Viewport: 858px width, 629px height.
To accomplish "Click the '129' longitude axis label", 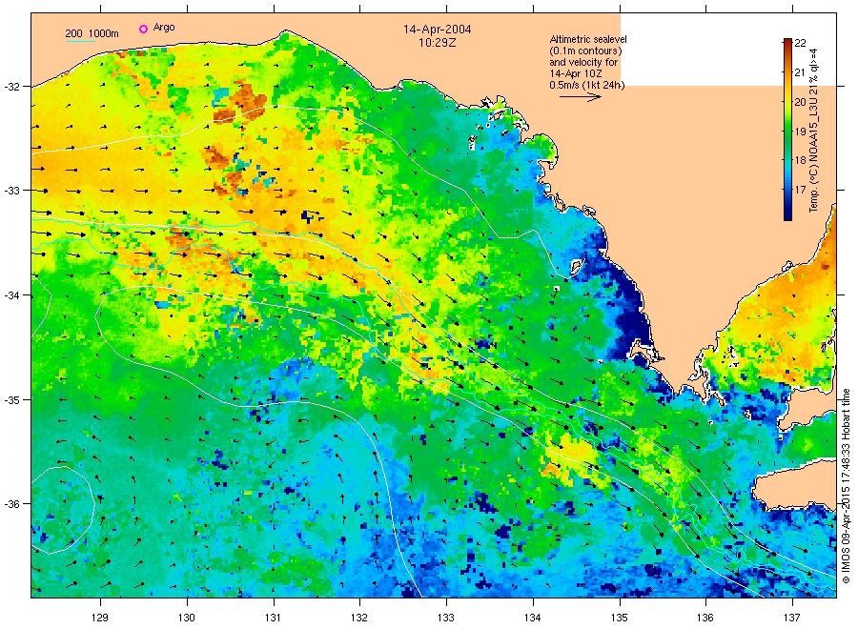I will point(100,619).
